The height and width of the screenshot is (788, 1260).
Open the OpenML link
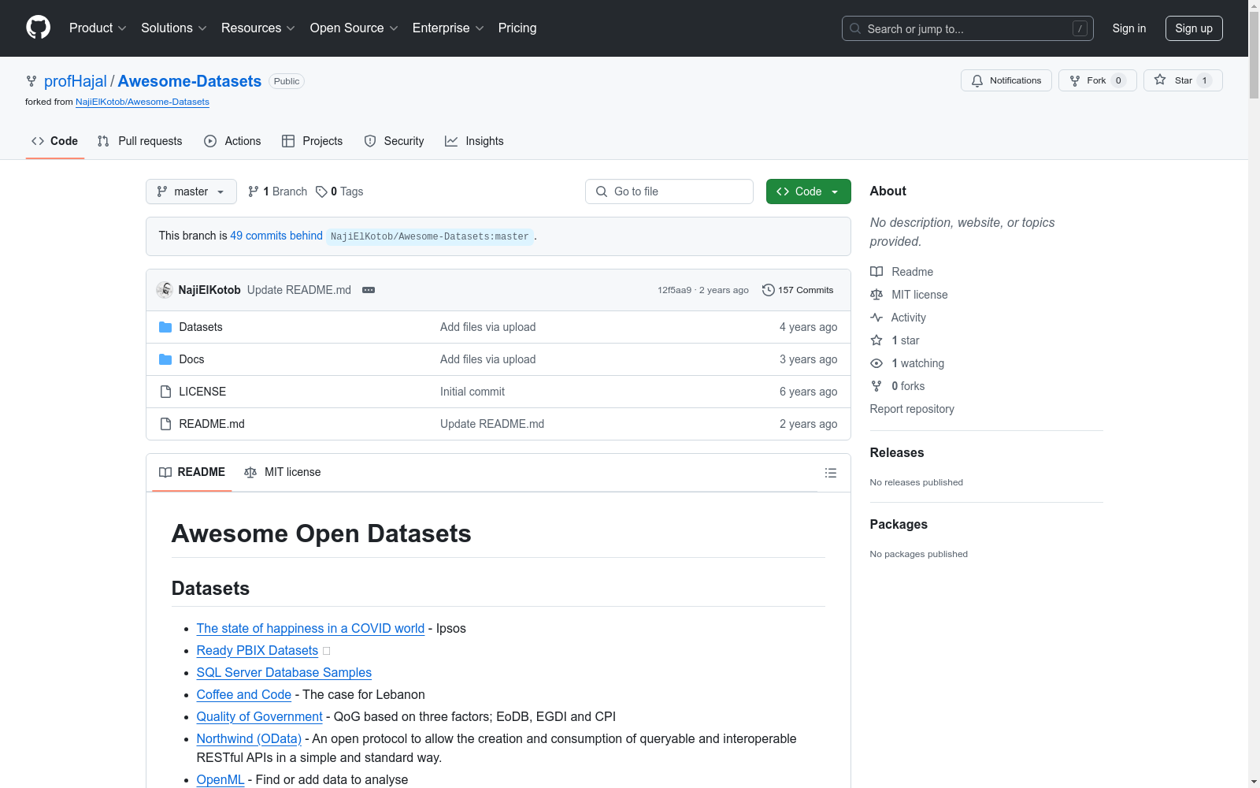click(220, 779)
